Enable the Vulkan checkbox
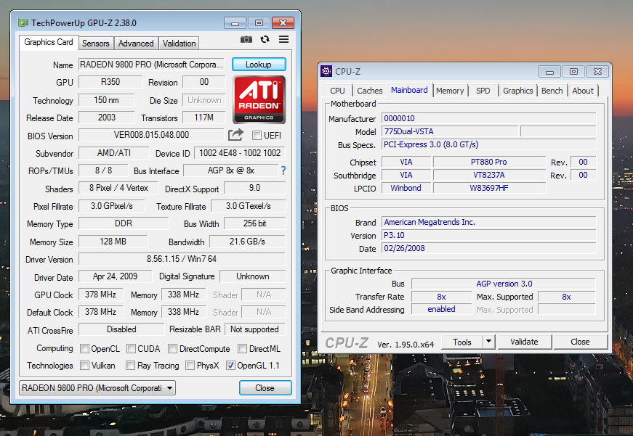 click(85, 366)
